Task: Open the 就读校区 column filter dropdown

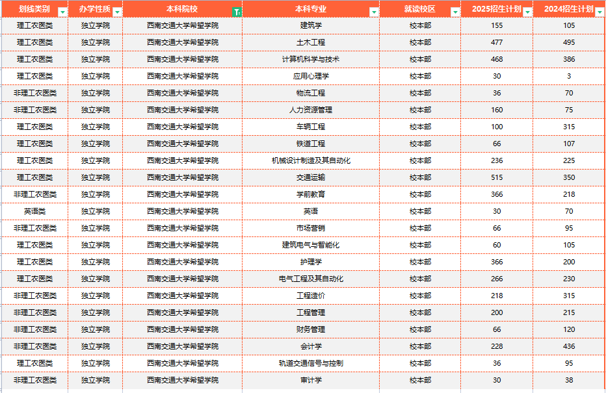Action: point(455,12)
